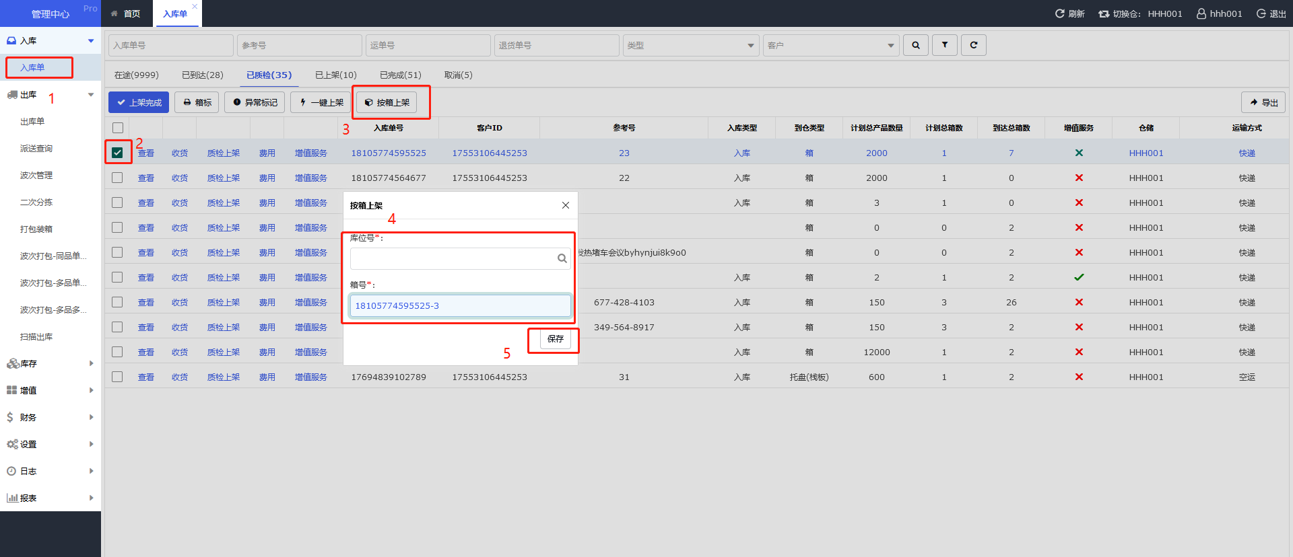Click the 入库单号 filter input
This screenshot has width=1293, height=557.
pos(171,45)
